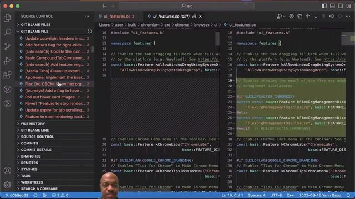Click 'chromium' in the breadcrumb path

point(150,25)
